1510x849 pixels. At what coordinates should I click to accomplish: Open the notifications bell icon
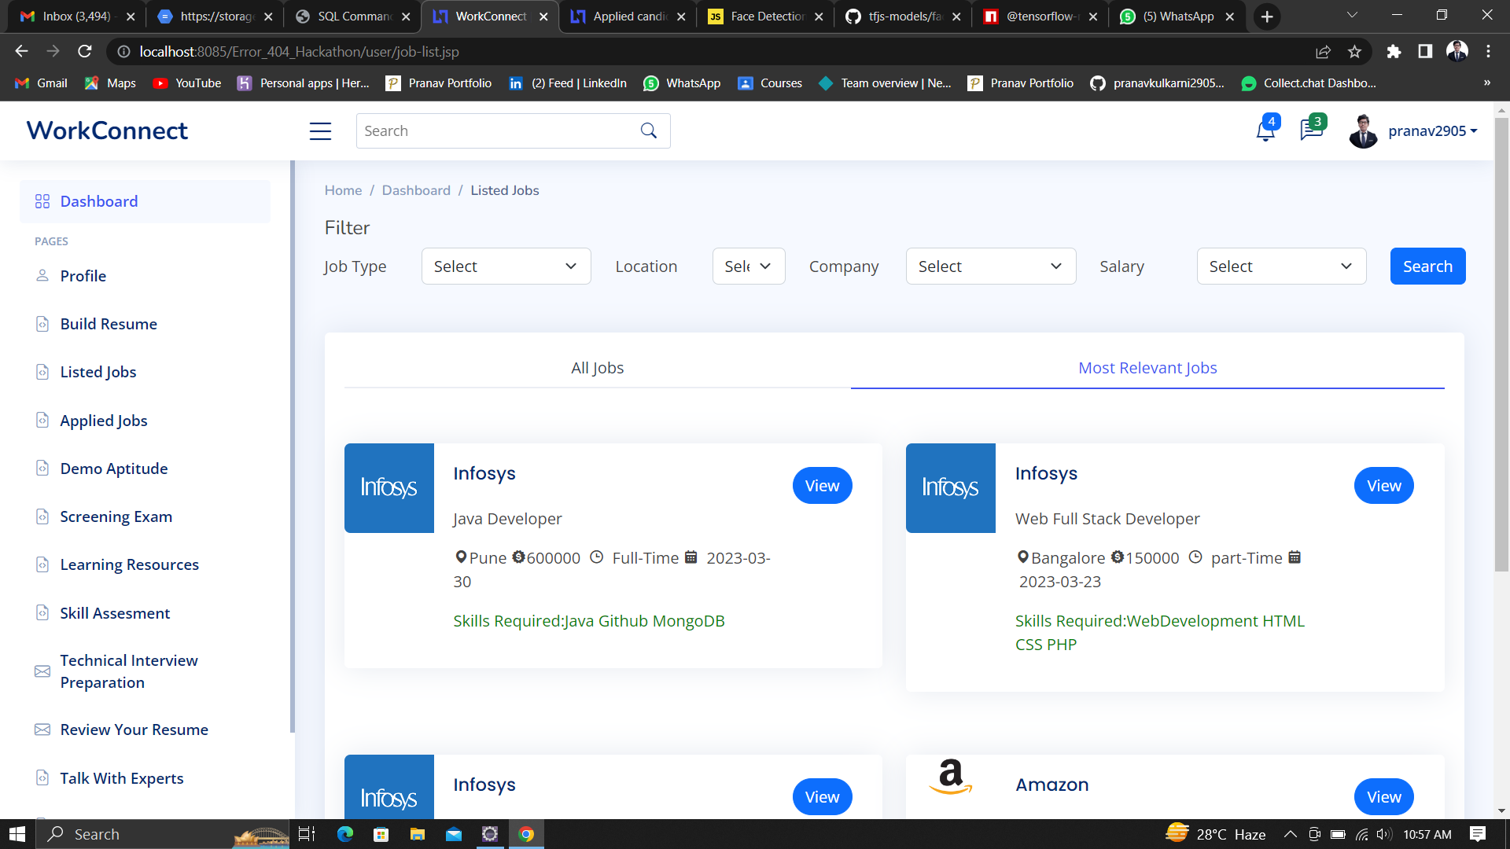pyautogui.click(x=1265, y=131)
